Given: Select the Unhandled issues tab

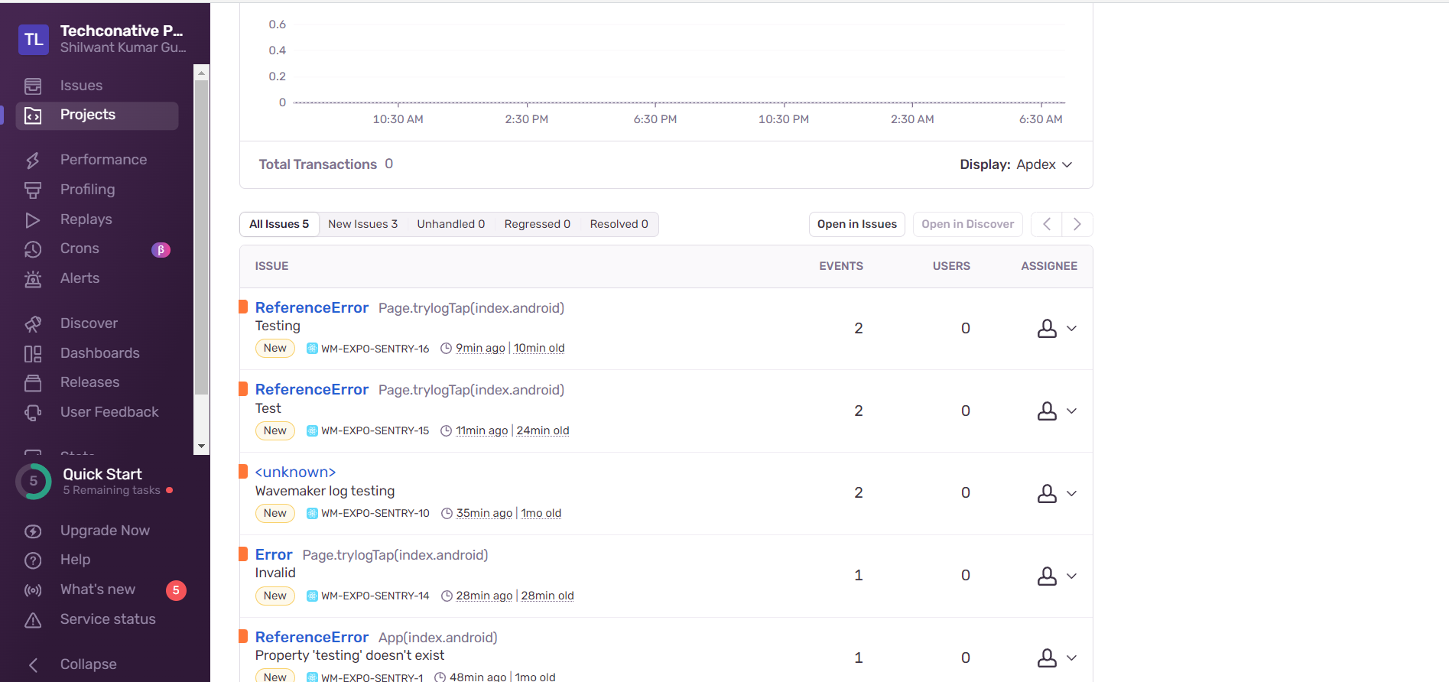Looking at the screenshot, I should pos(450,224).
